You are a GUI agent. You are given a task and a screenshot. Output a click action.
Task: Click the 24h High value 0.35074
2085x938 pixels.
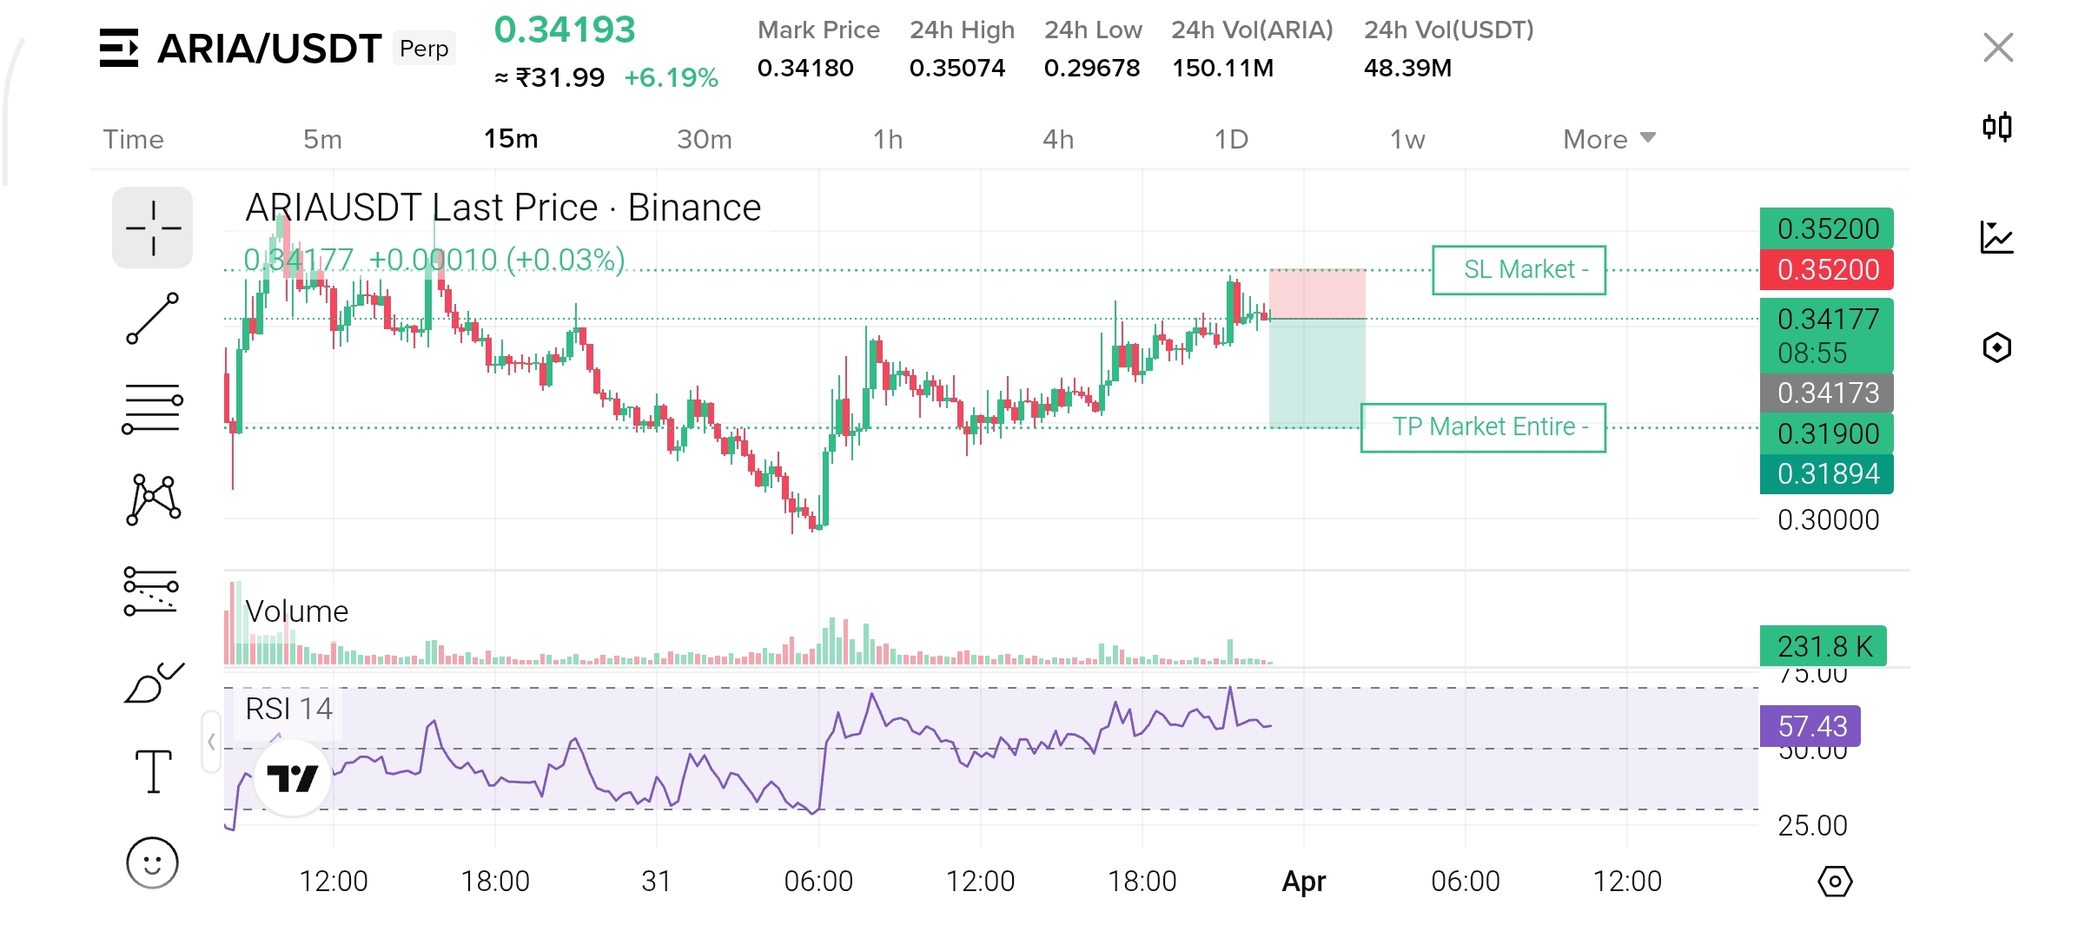pos(957,68)
